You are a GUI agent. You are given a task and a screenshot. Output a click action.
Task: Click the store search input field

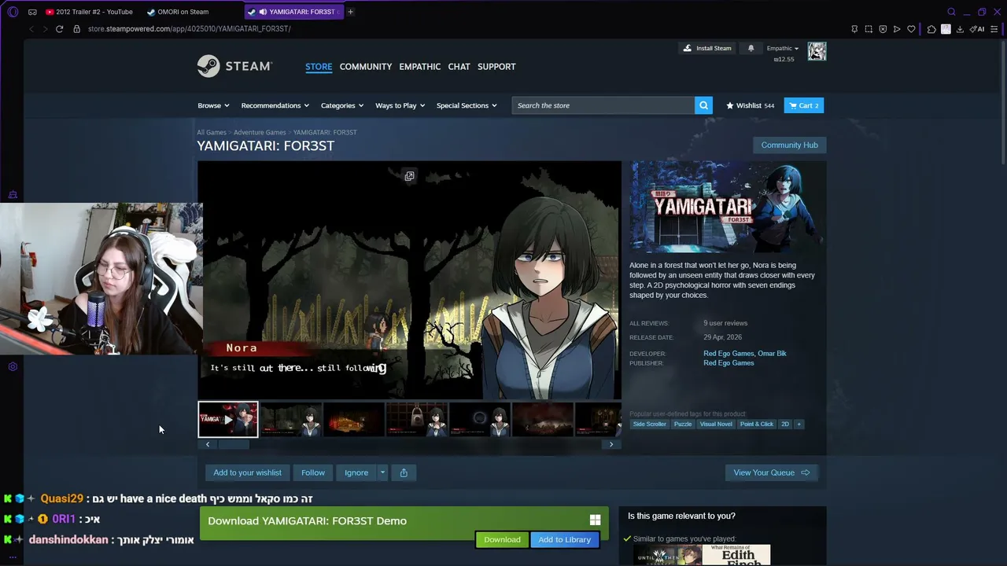pyautogui.click(x=603, y=105)
